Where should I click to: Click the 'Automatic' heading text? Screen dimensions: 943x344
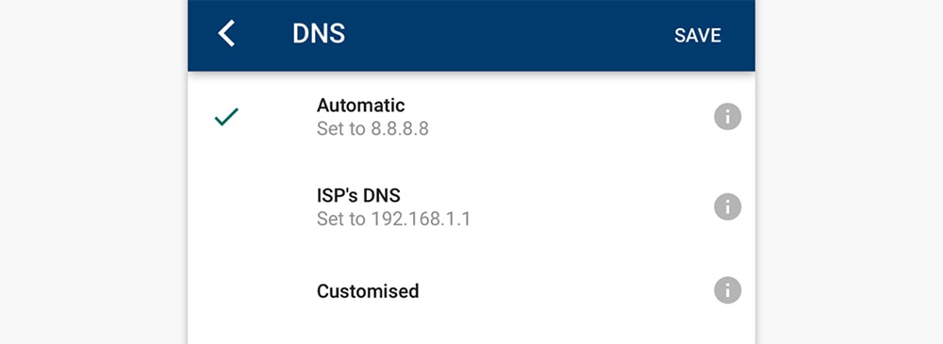(361, 106)
